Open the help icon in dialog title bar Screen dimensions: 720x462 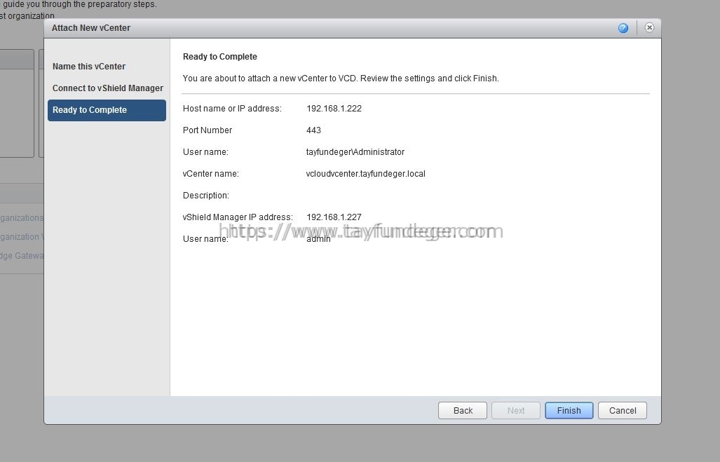tap(623, 28)
